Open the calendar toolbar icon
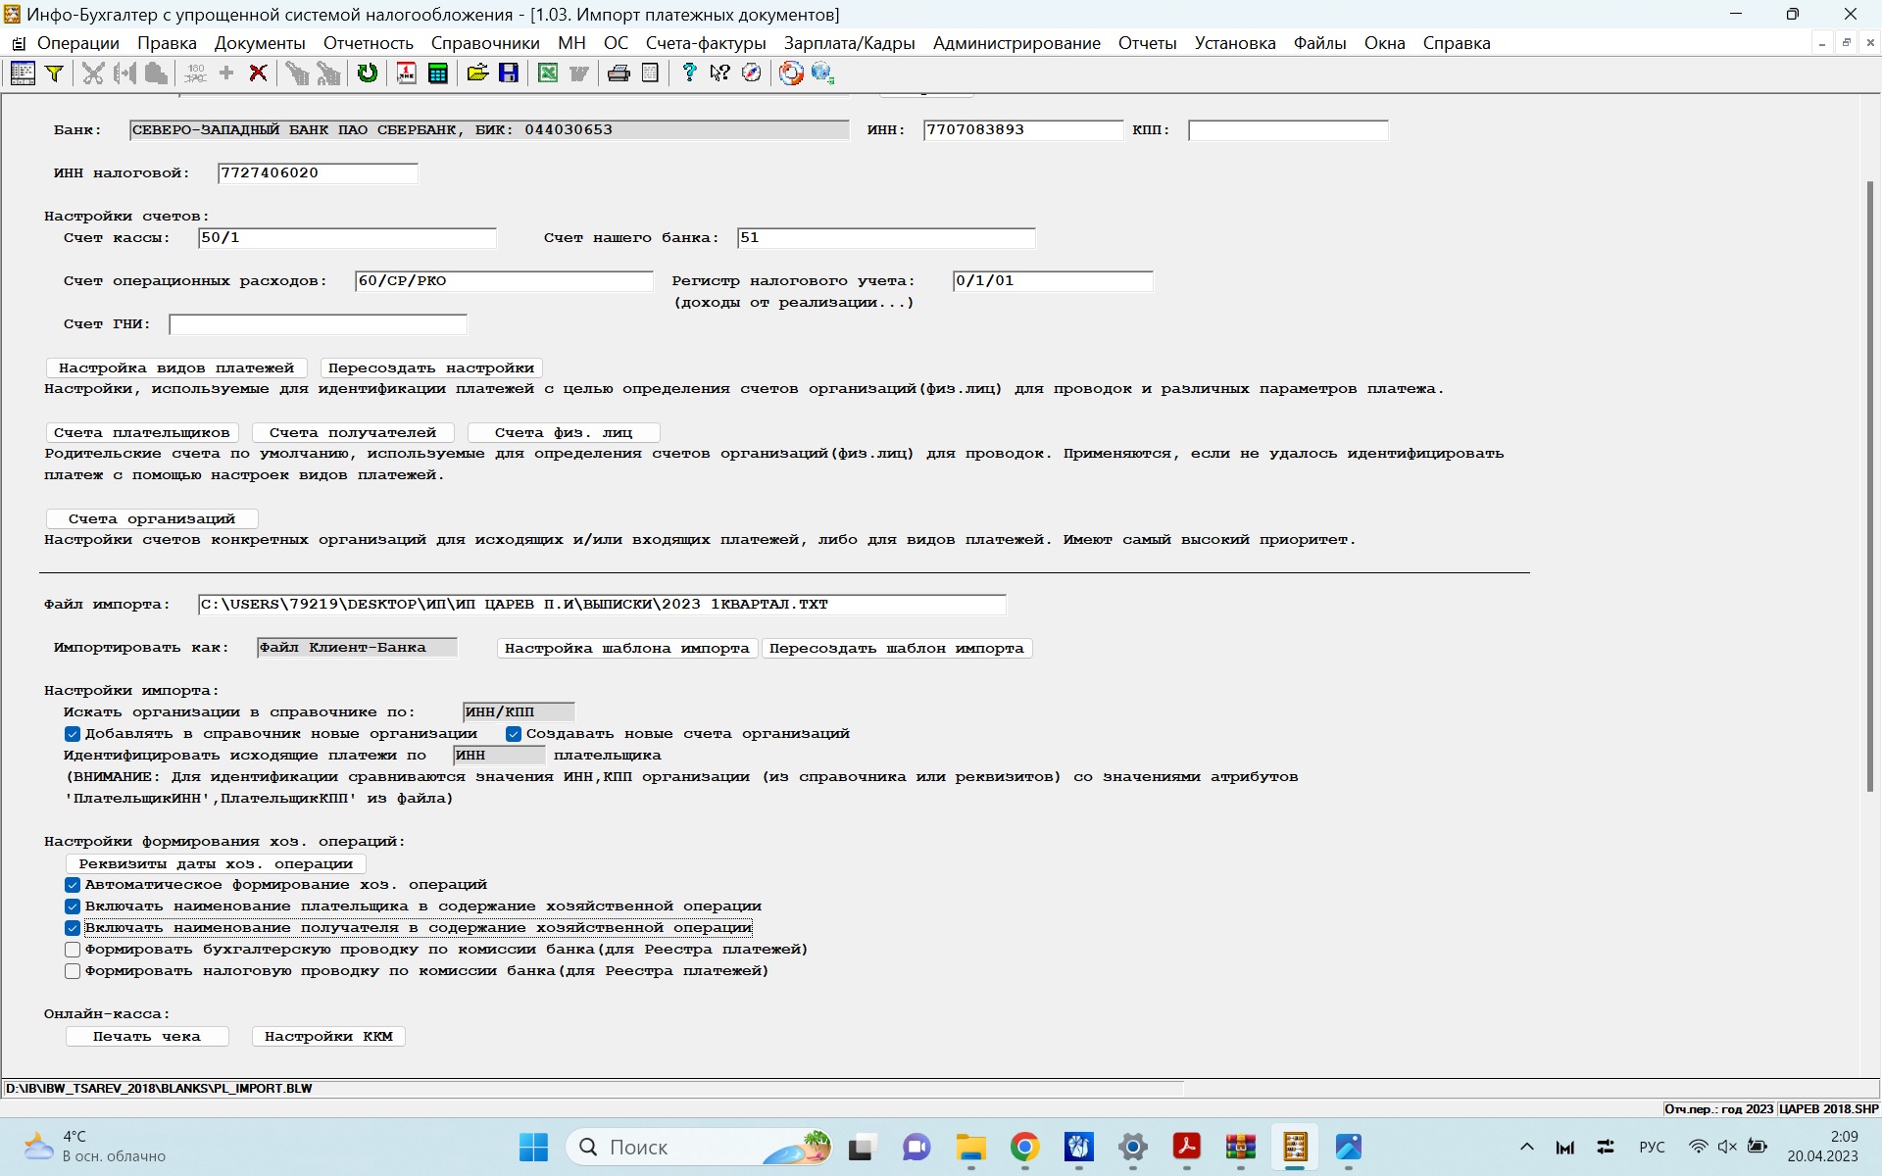Screen dimensions: 1882x1176 (x=407, y=73)
